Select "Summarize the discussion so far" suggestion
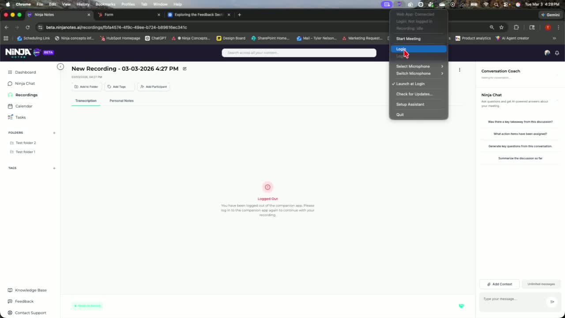The image size is (565, 318). (520, 158)
